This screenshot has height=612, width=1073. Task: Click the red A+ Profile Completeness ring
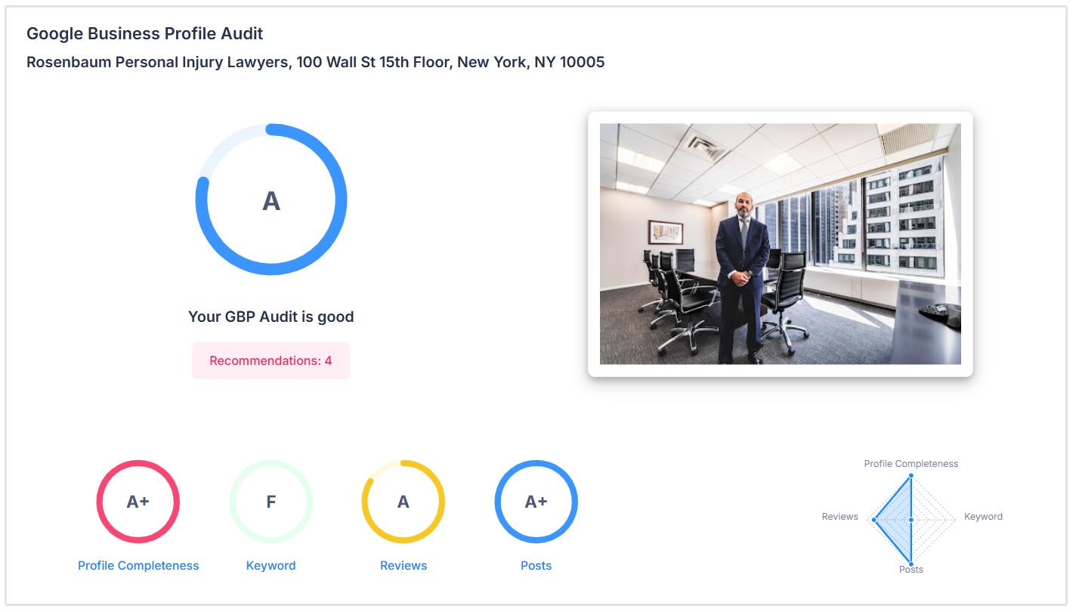(x=138, y=502)
